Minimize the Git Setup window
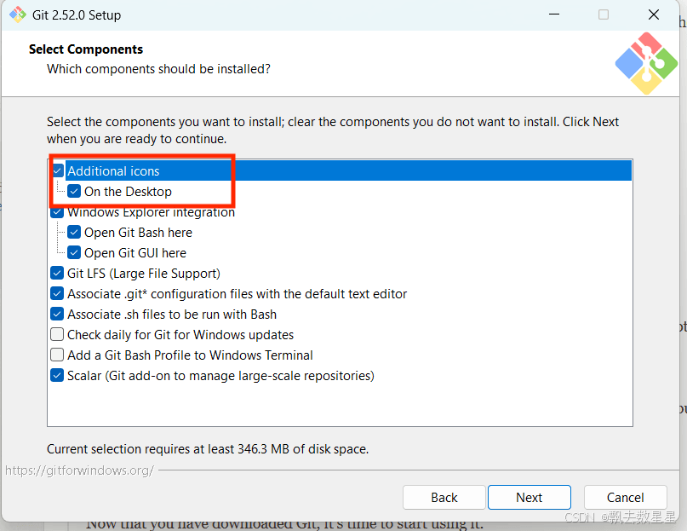 (554, 14)
